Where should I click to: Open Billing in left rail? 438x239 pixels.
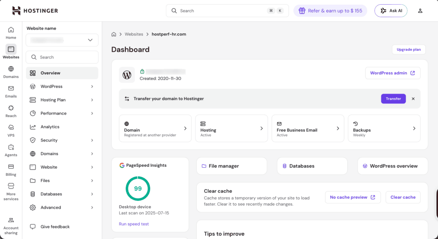[x=11, y=170]
